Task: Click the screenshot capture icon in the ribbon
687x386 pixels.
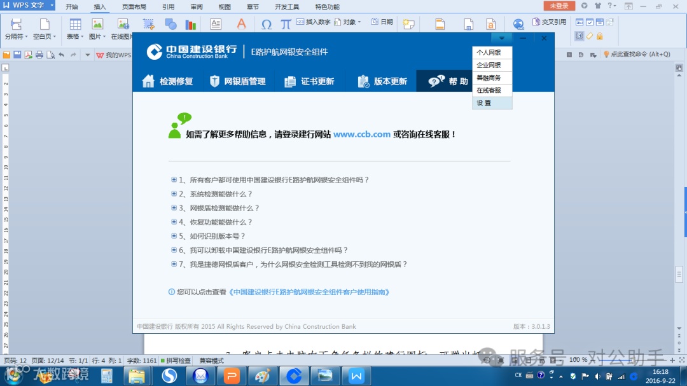Action: [x=148, y=24]
